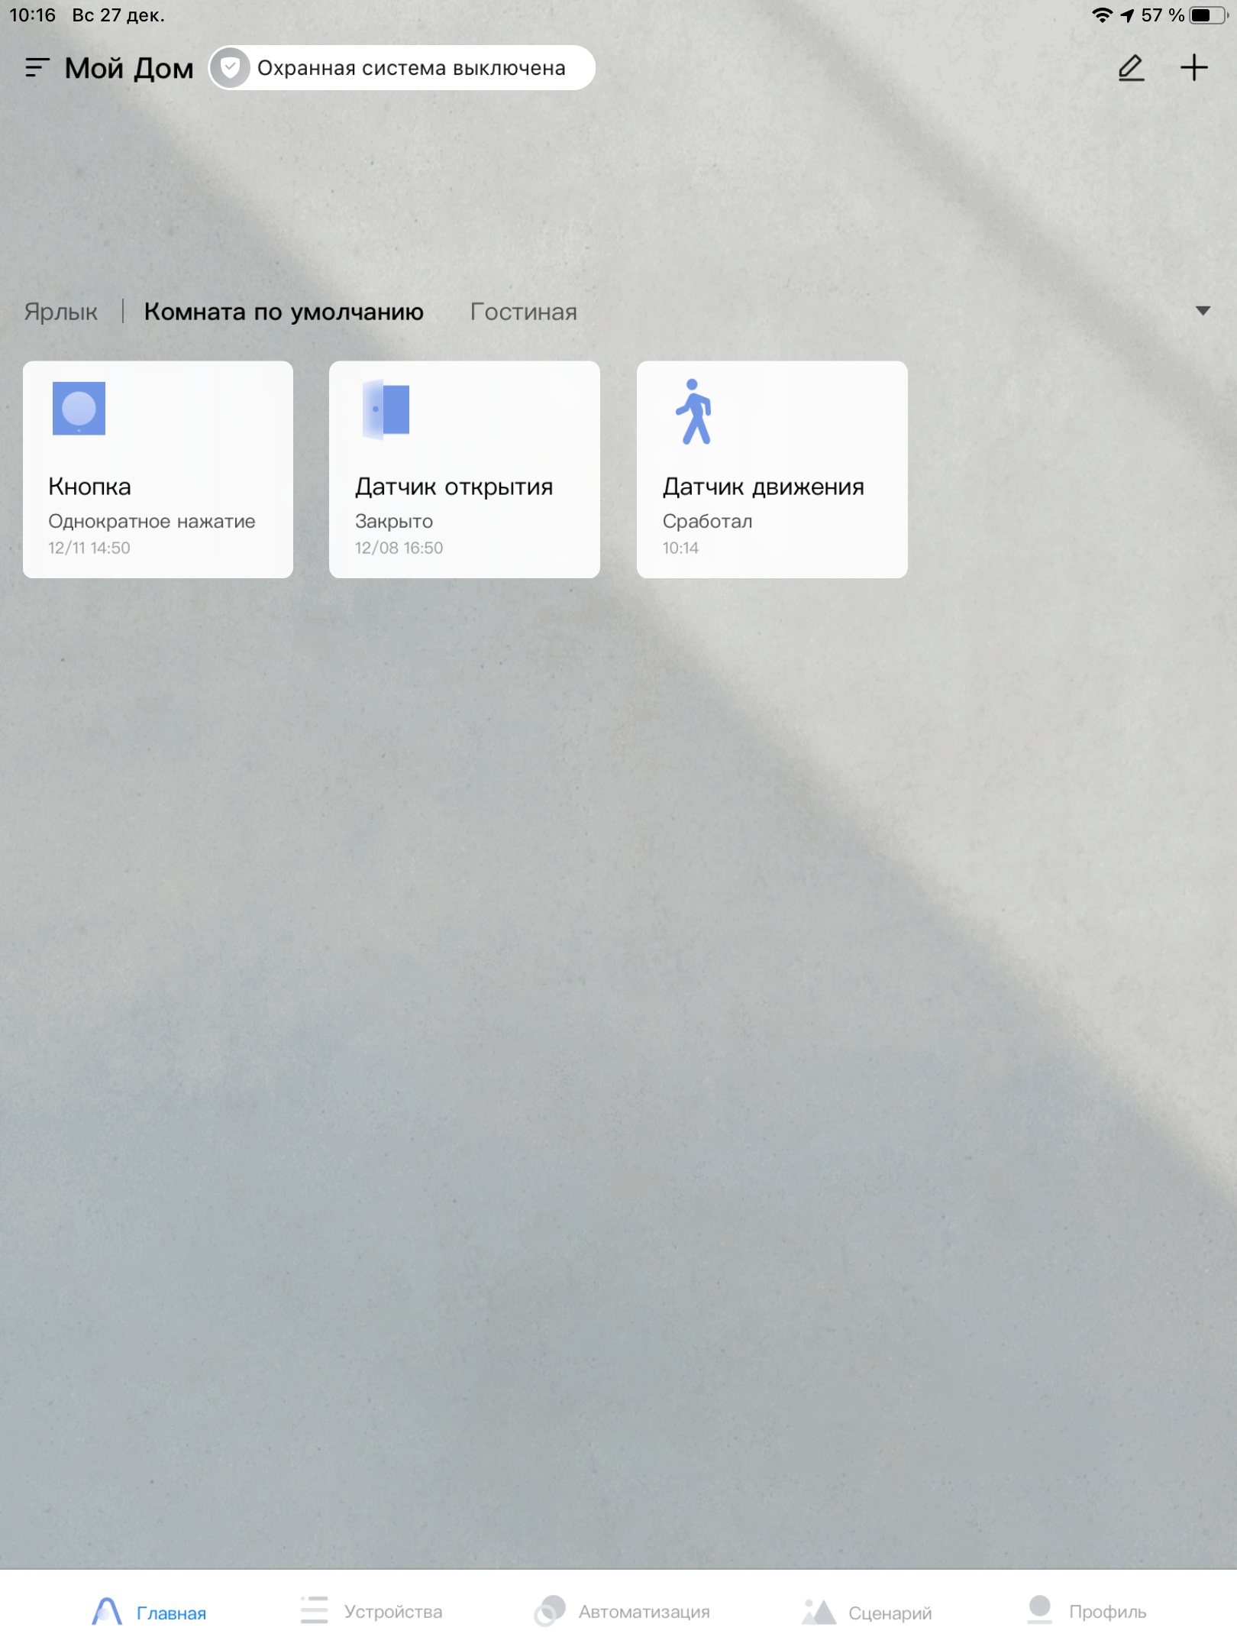
Task: Tap the Сценарий mountain icon
Action: (x=819, y=1612)
